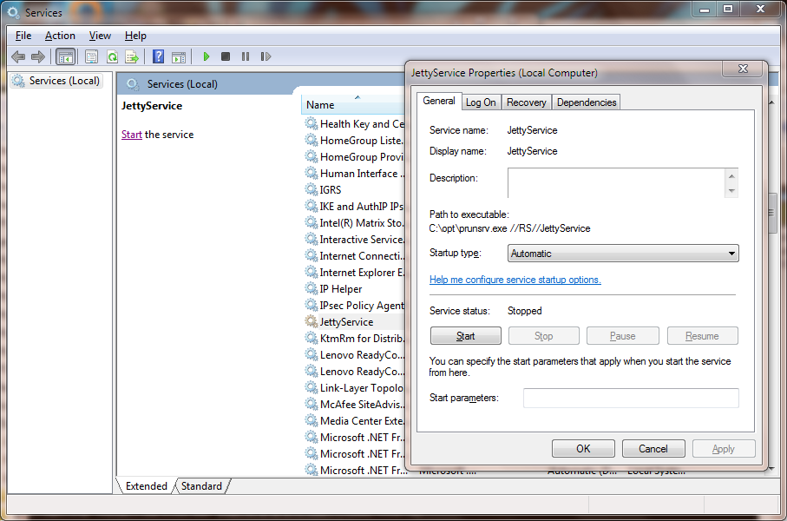Viewport: 787px width, 521px height.
Task: Switch to the Recovery tab
Action: click(526, 102)
